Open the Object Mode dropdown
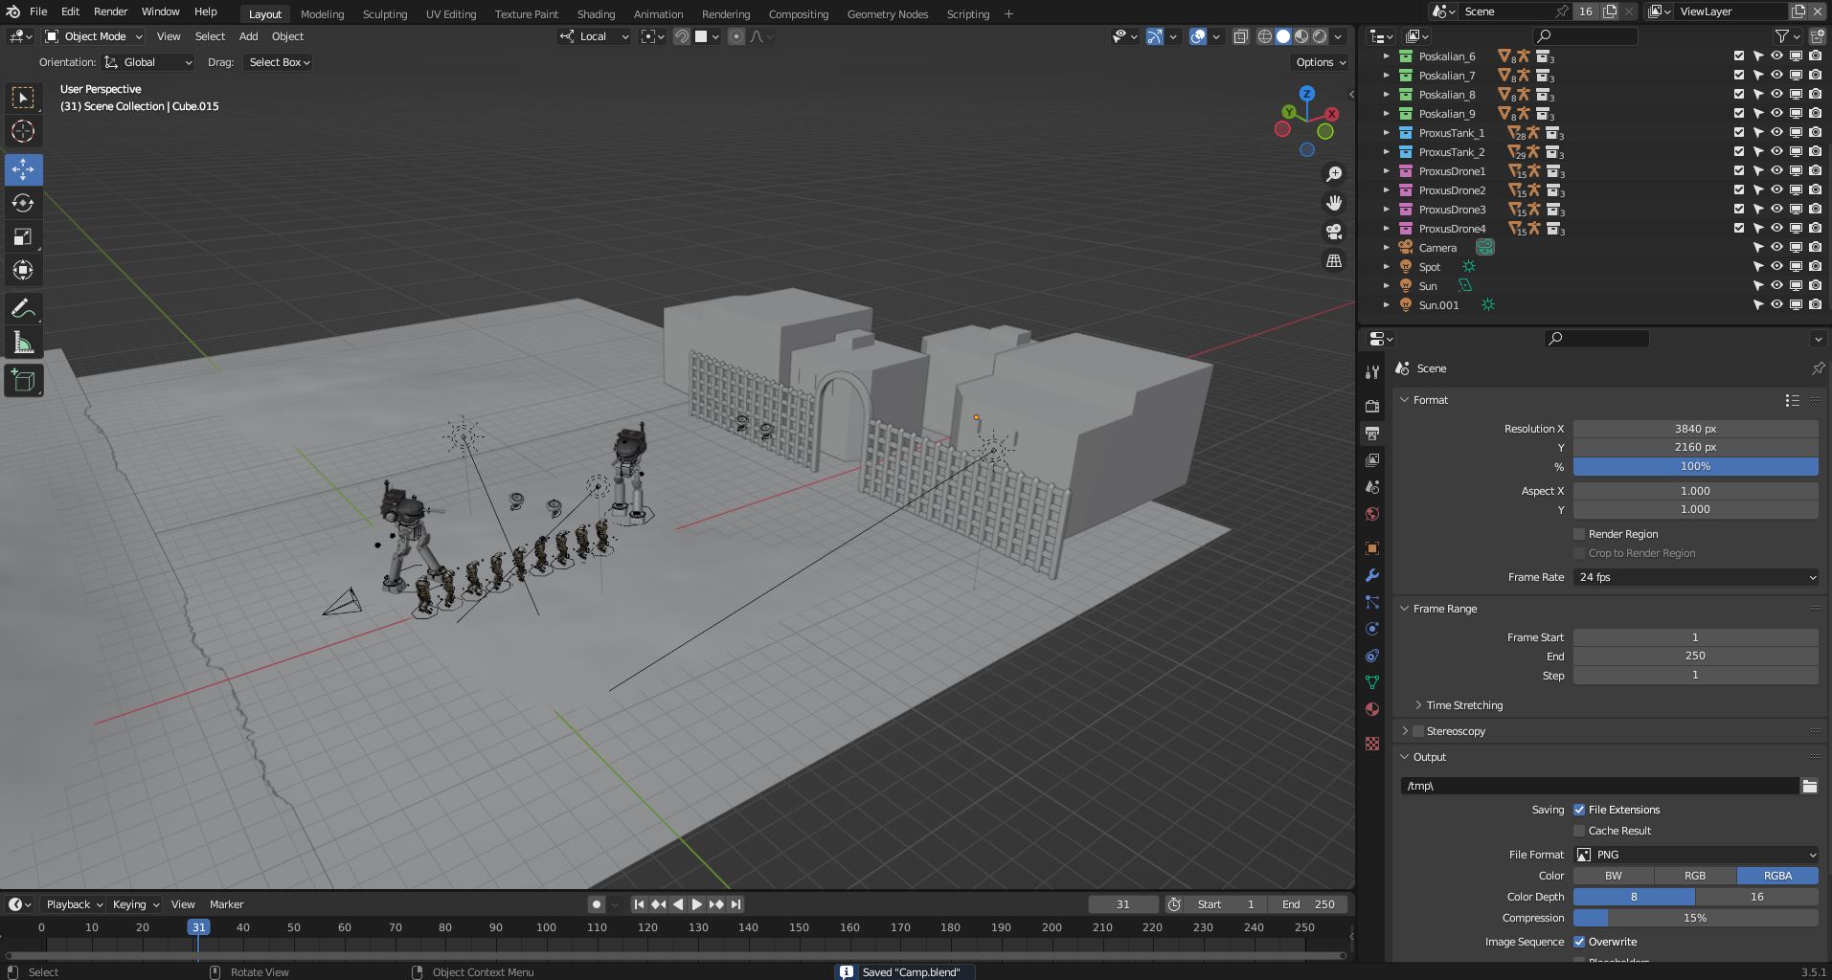The image size is (1832, 980). (94, 36)
